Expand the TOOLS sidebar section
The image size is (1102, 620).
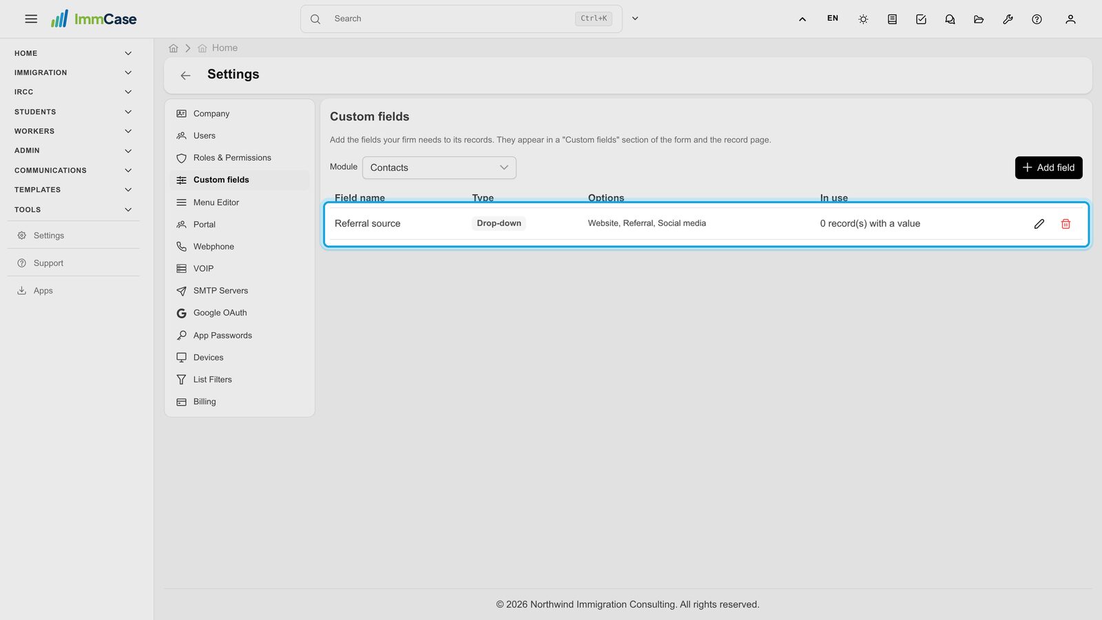[x=73, y=209]
